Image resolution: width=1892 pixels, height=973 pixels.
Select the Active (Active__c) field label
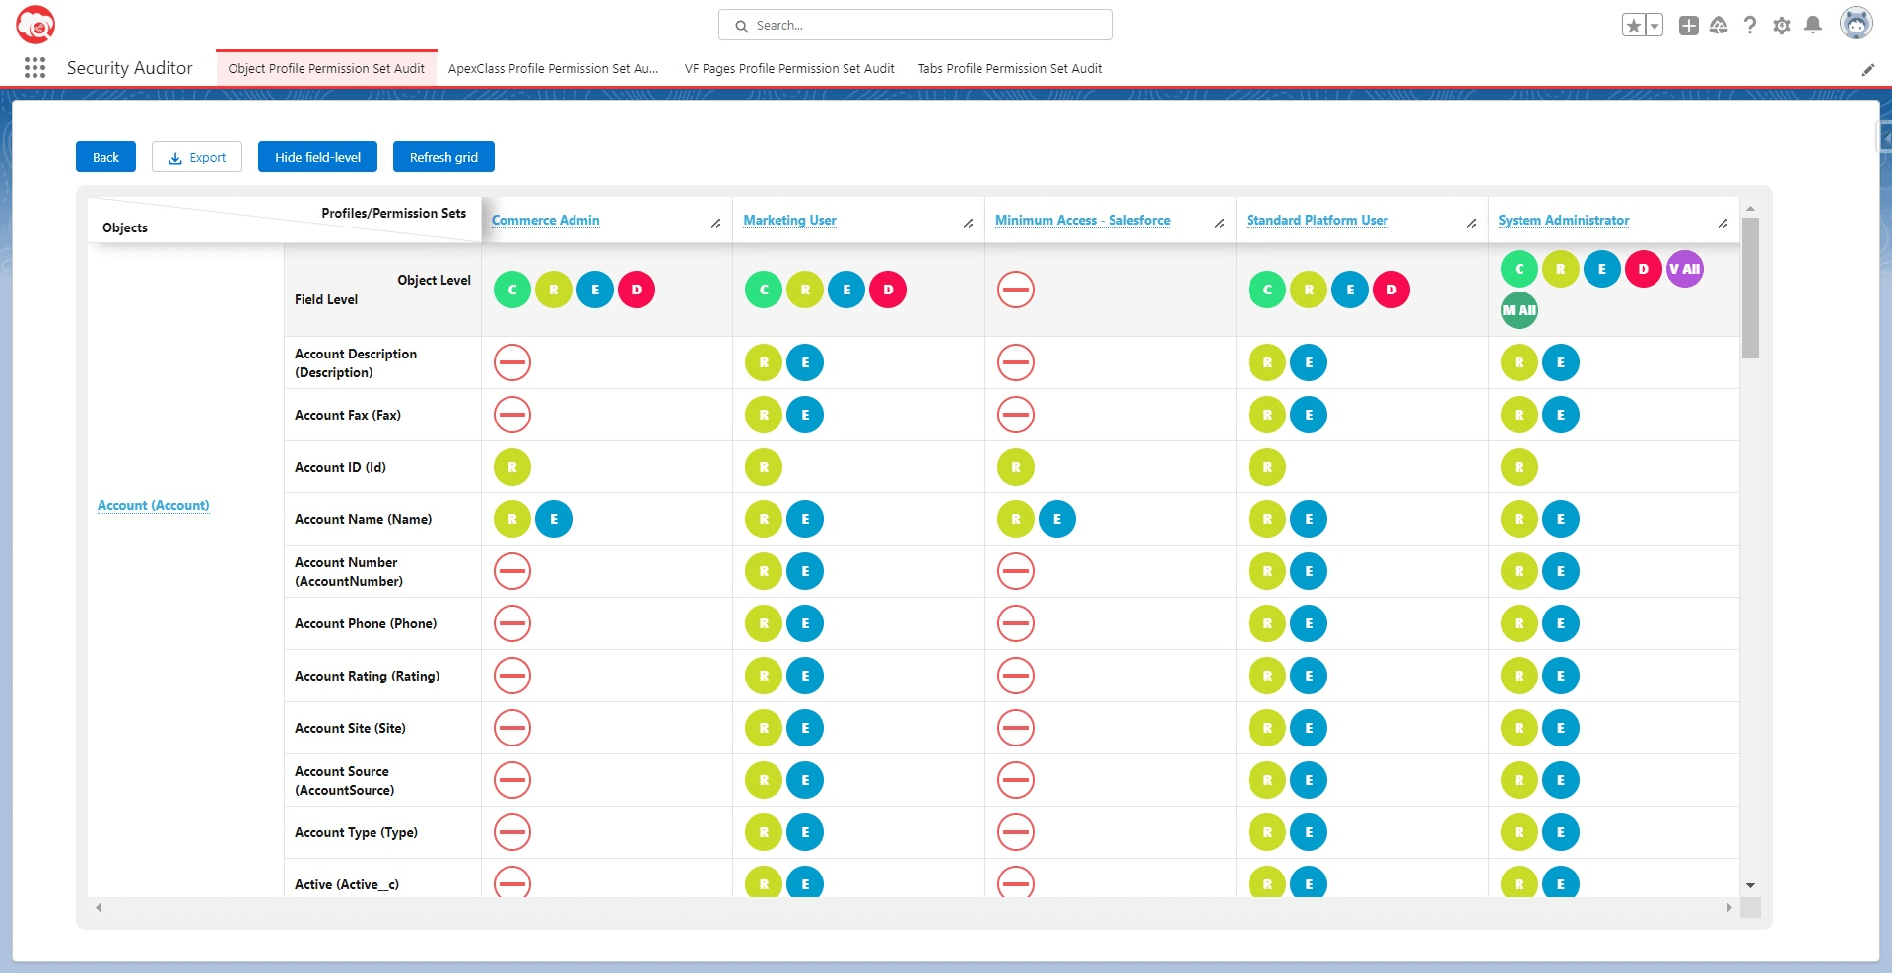347,884
